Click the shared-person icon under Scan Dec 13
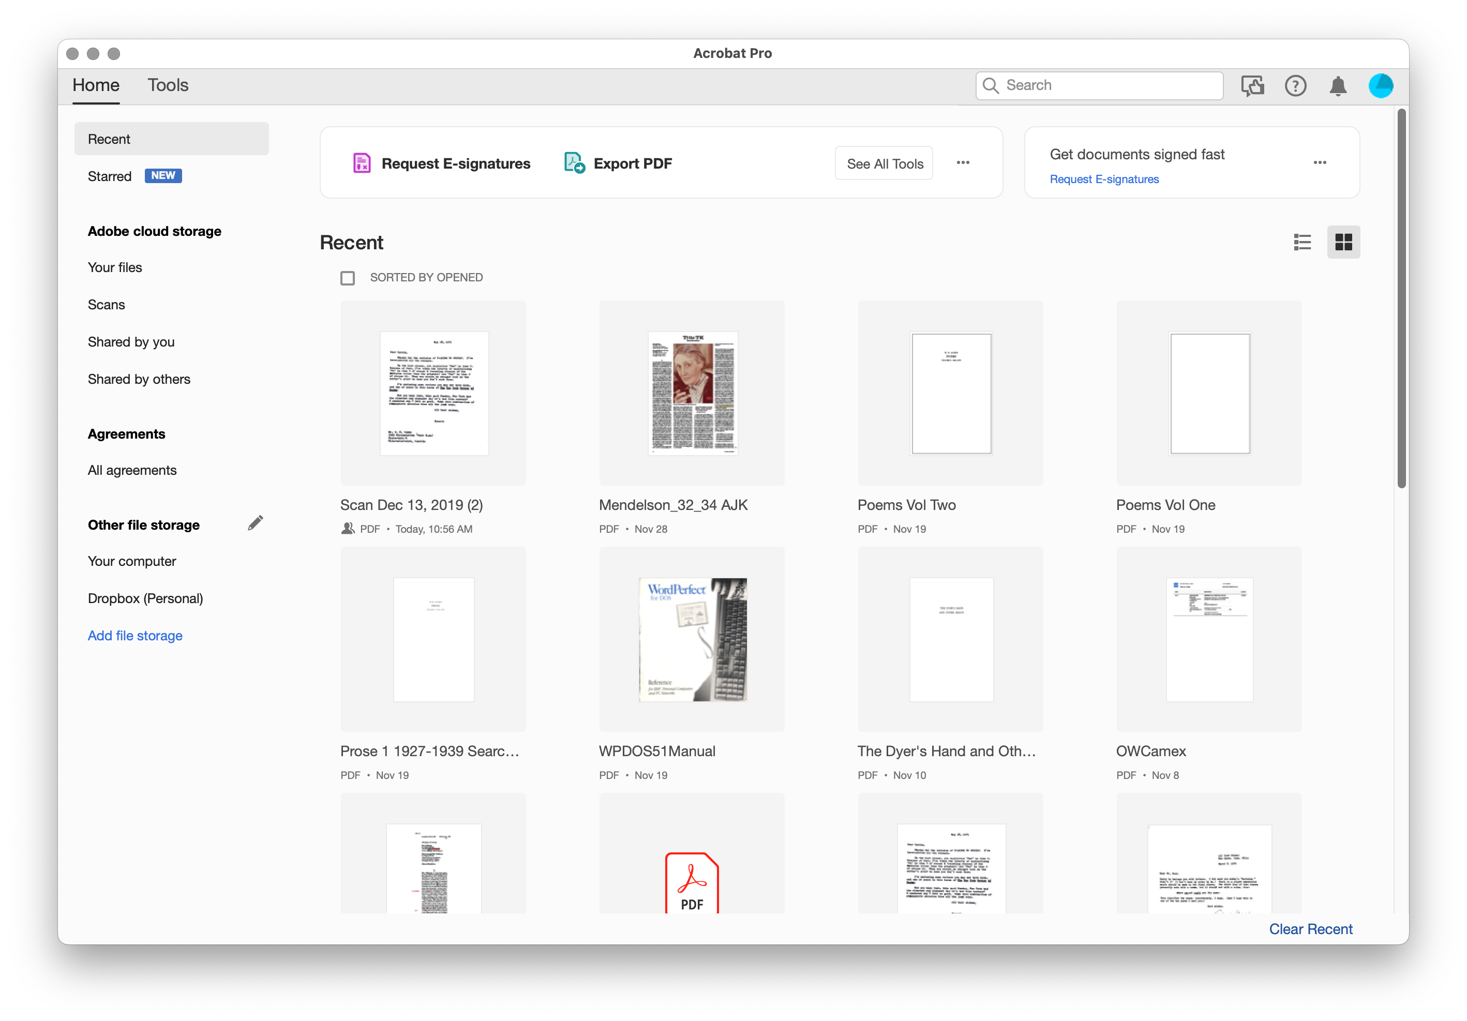The image size is (1467, 1021). (x=348, y=529)
